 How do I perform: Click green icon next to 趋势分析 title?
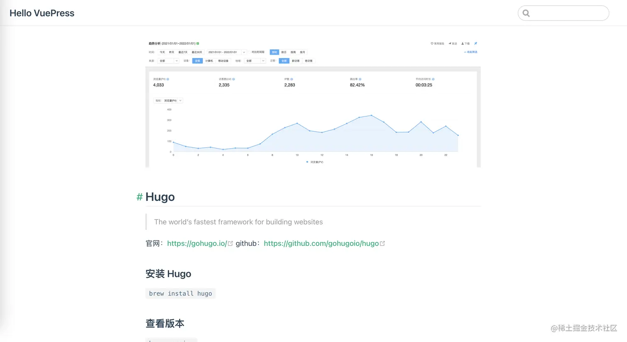198,43
